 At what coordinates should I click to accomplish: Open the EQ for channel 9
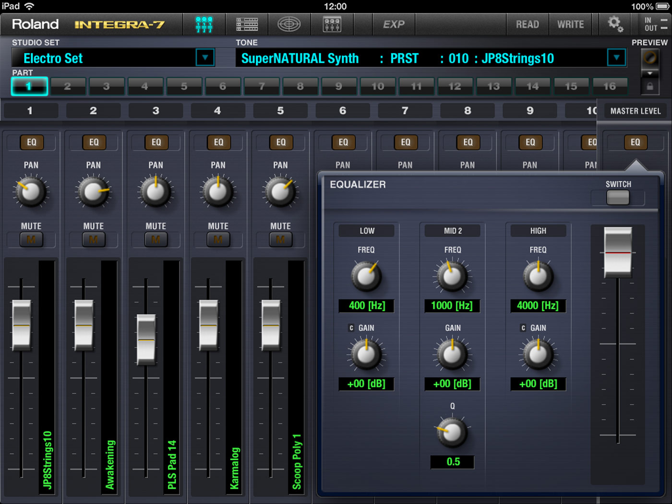coord(530,142)
